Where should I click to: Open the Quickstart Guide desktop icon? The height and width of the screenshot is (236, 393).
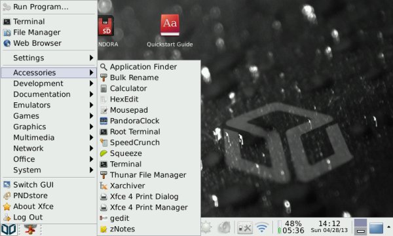click(x=170, y=25)
